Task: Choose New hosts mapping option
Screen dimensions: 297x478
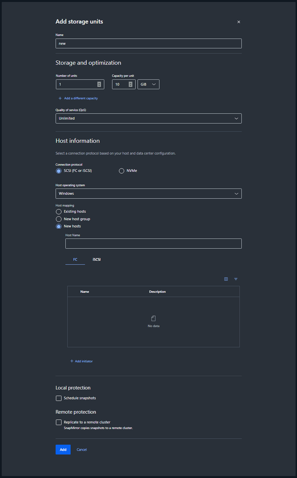Action: pos(59,226)
